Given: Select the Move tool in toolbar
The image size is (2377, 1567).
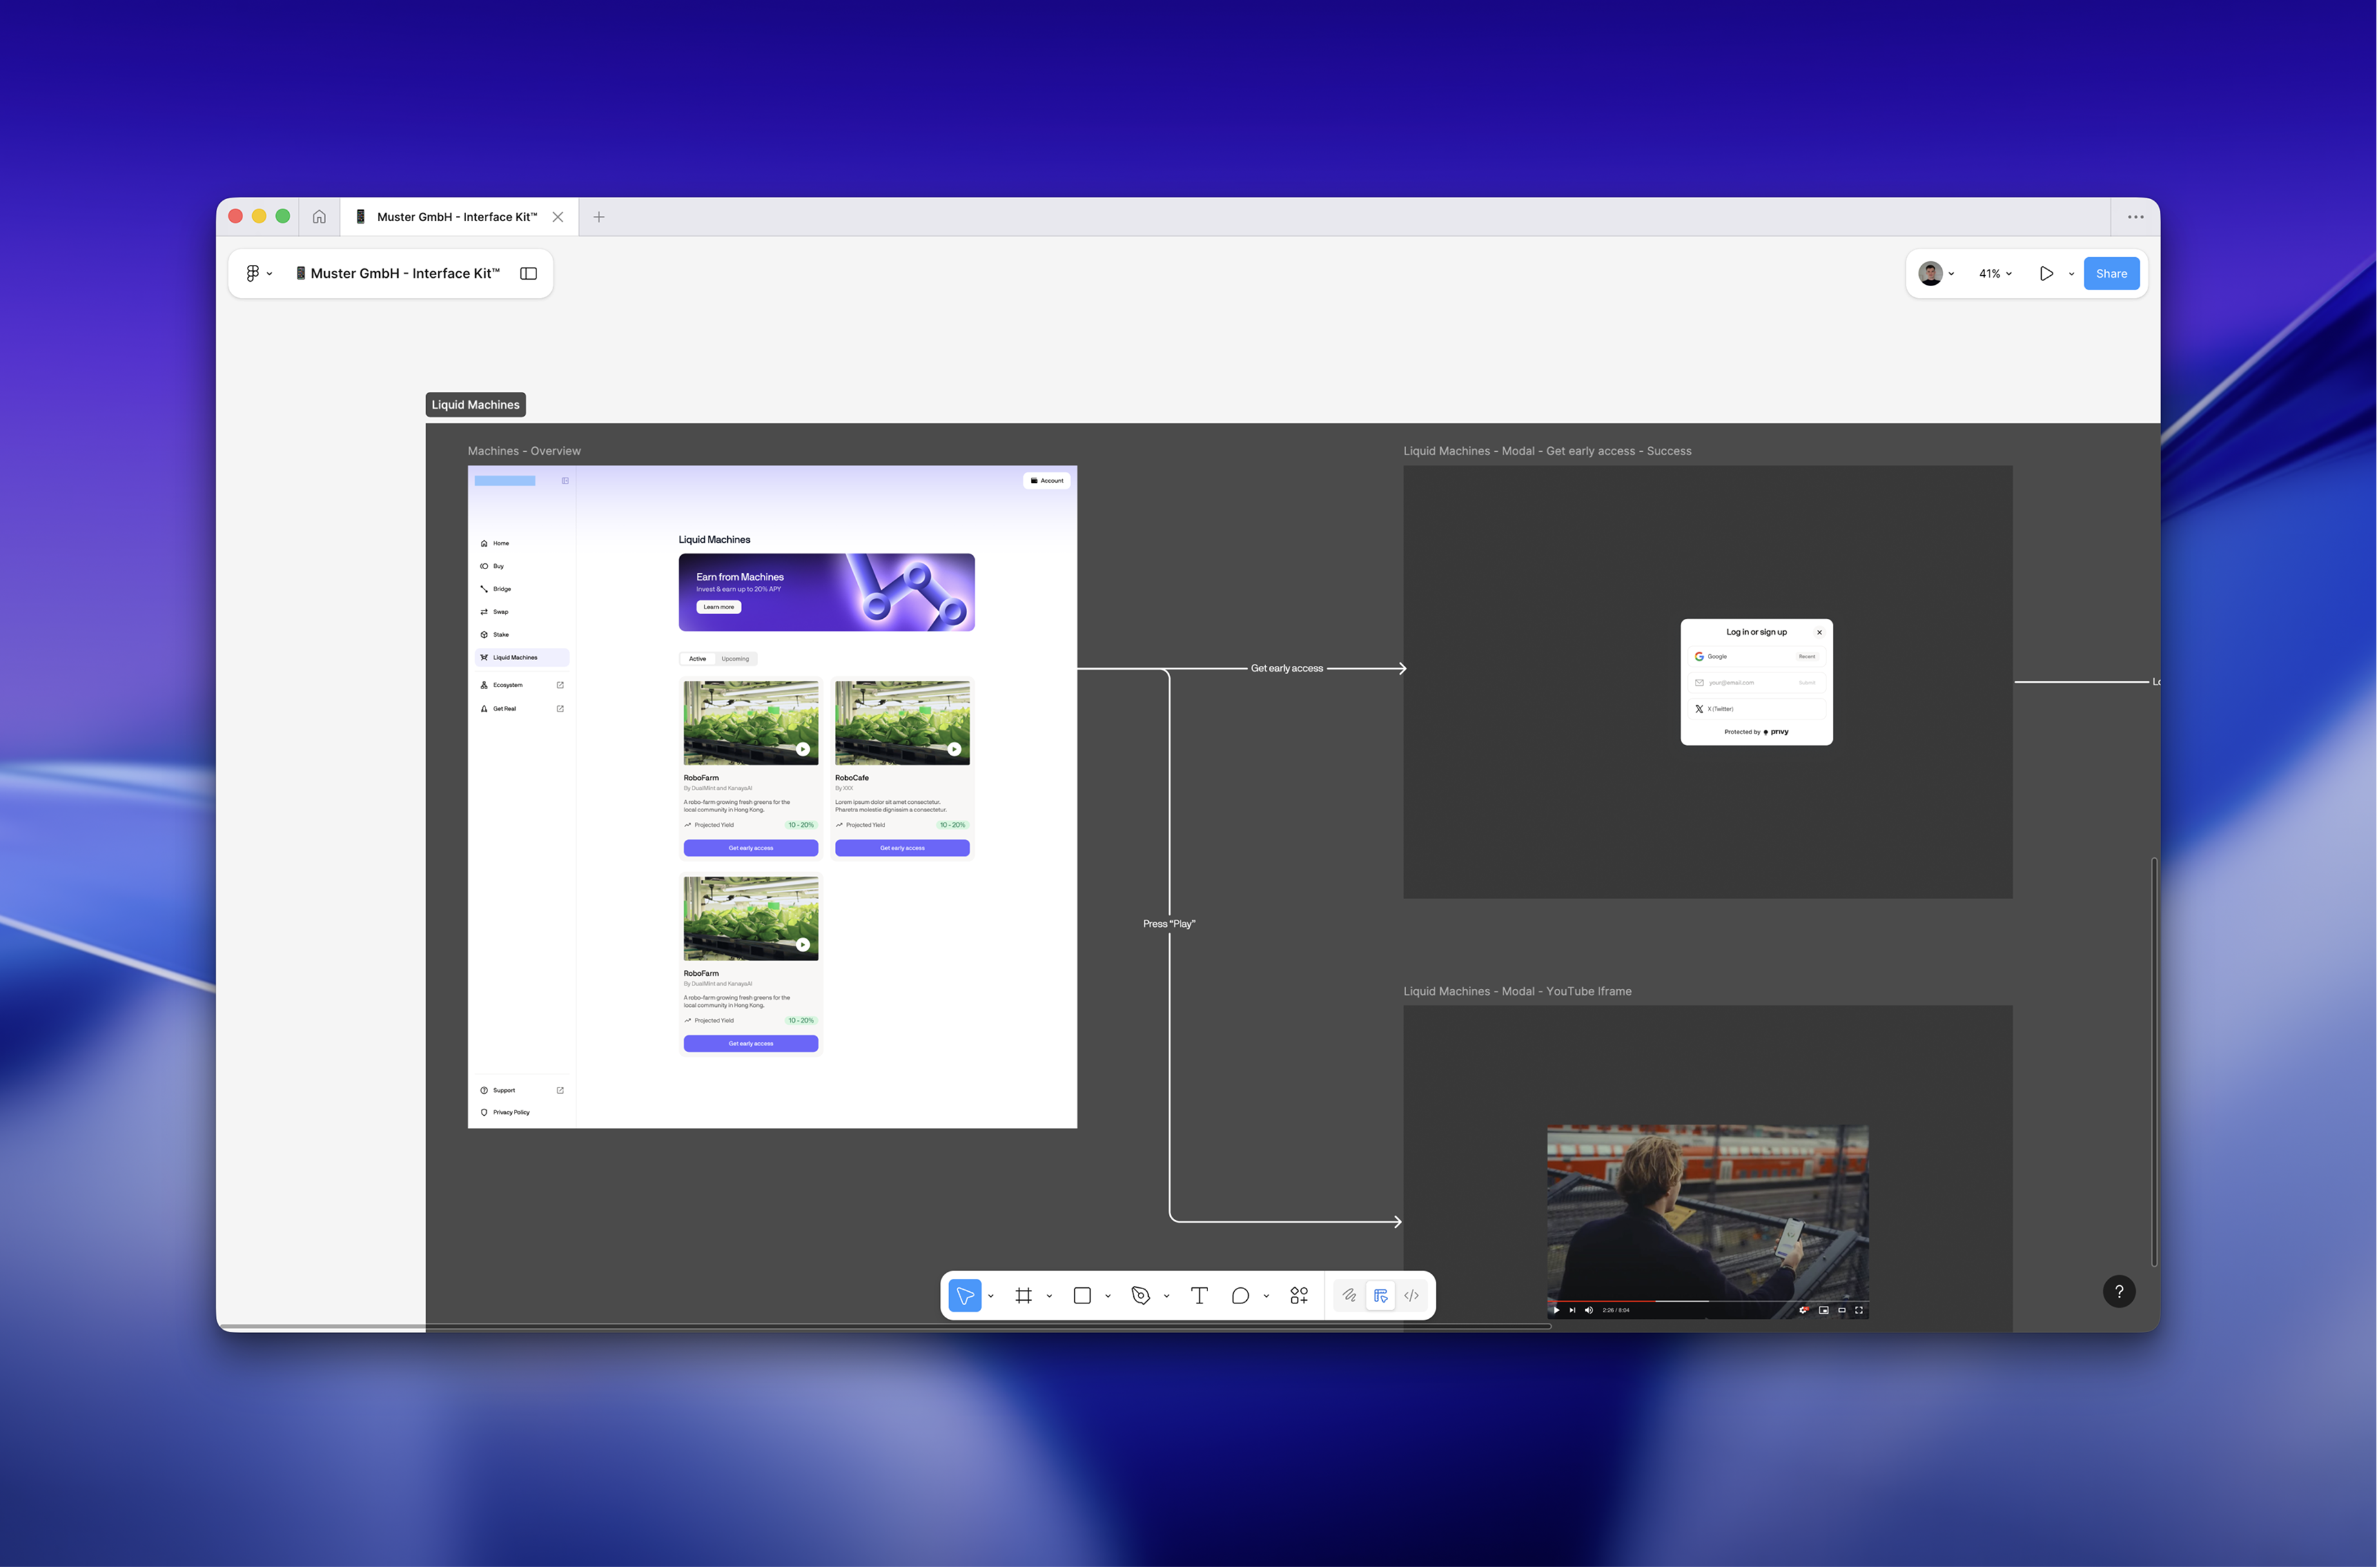Looking at the screenshot, I should pyautogui.click(x=964, y=1295).
